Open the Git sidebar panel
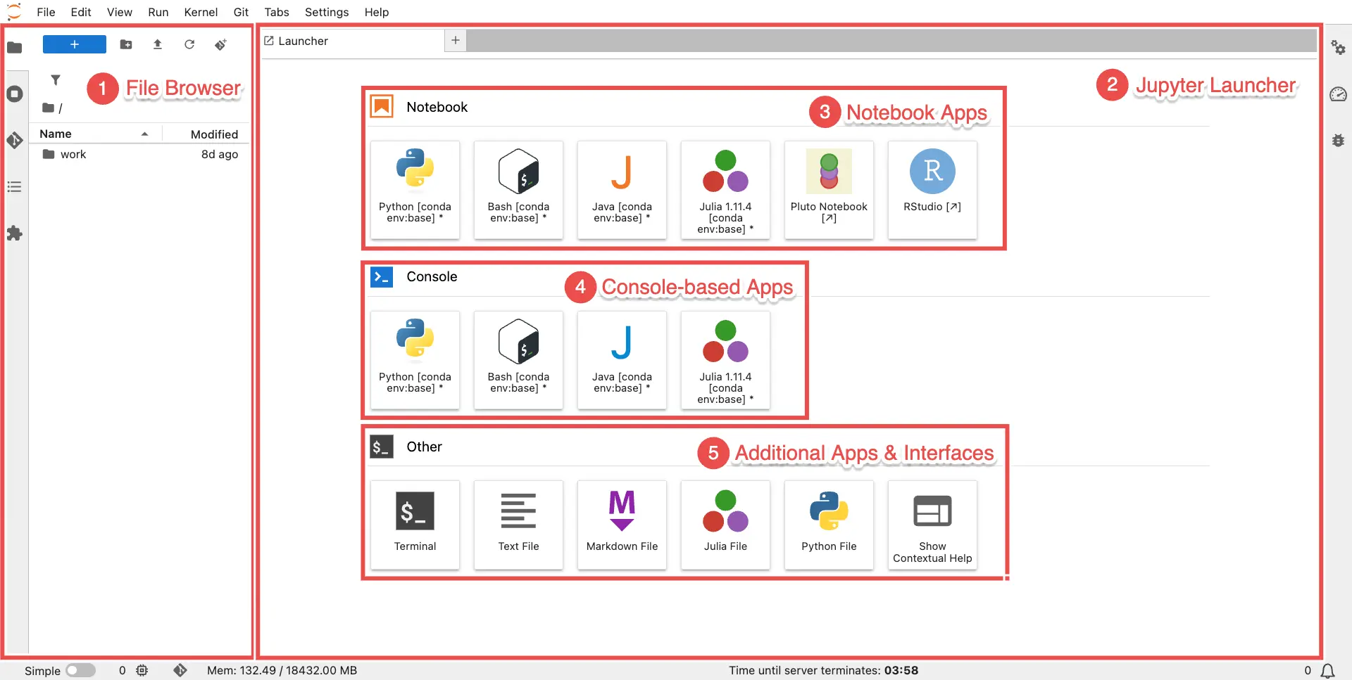The height and width of the screenshot is (680, 1352). pyautogui.click(x=15, y=141)
